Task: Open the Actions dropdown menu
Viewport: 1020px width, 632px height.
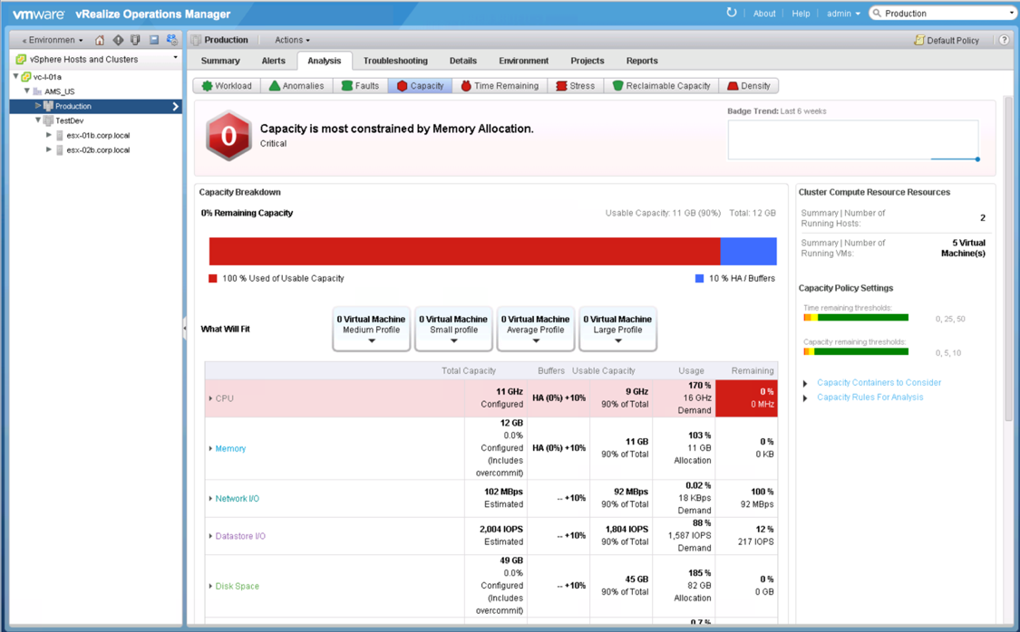Action: pyautogui.click(x=292, y=40)
